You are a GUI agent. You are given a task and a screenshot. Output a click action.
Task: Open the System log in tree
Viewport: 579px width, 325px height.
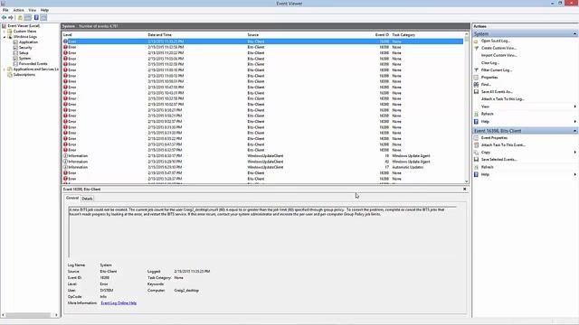point(24,58)
